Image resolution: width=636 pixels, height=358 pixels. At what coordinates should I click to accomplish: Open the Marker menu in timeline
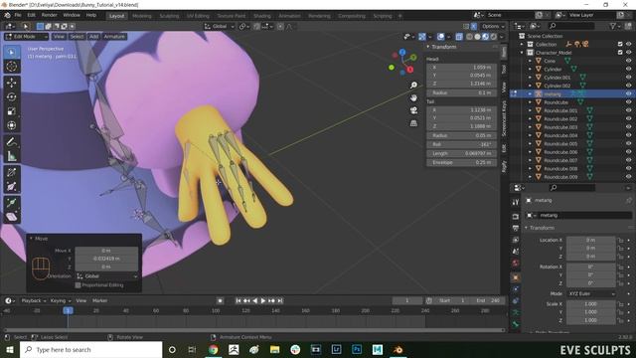coord(99,300)
